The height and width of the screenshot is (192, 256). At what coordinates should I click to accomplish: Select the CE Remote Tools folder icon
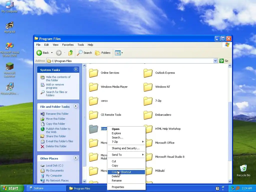point(93,115)
